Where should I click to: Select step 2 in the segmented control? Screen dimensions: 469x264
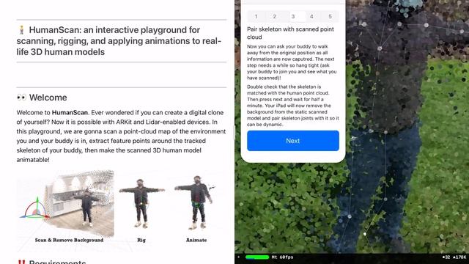coord(274,16)
